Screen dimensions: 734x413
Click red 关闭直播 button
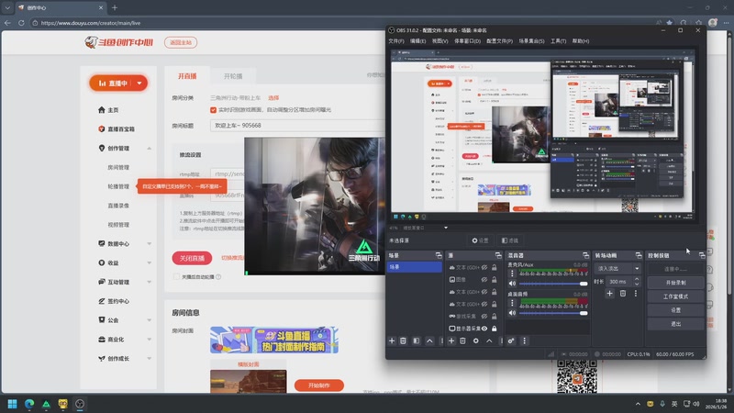[192, 258]
